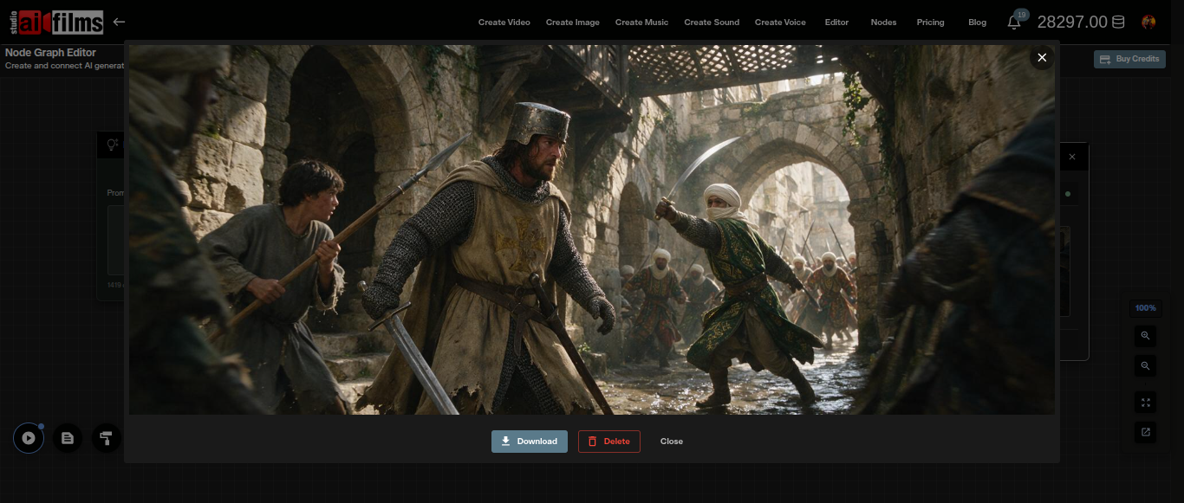Click the zoom in magnifier

1145,336
